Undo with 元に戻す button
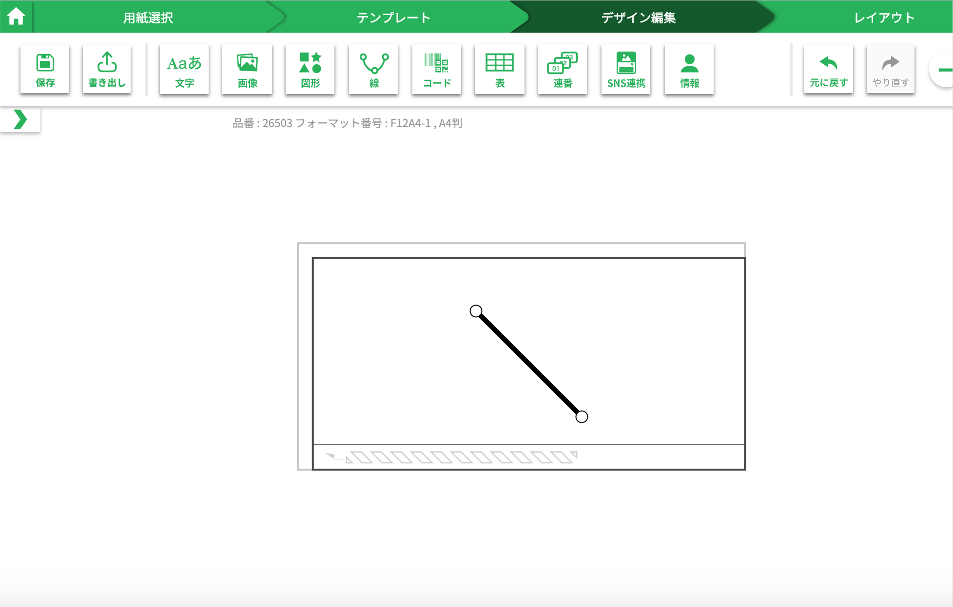 point(829,69)
